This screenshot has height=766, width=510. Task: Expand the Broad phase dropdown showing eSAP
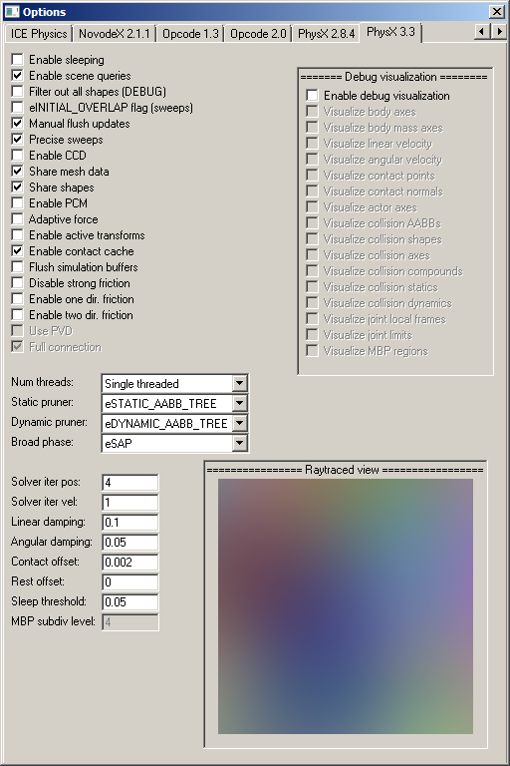coord(239,443)
